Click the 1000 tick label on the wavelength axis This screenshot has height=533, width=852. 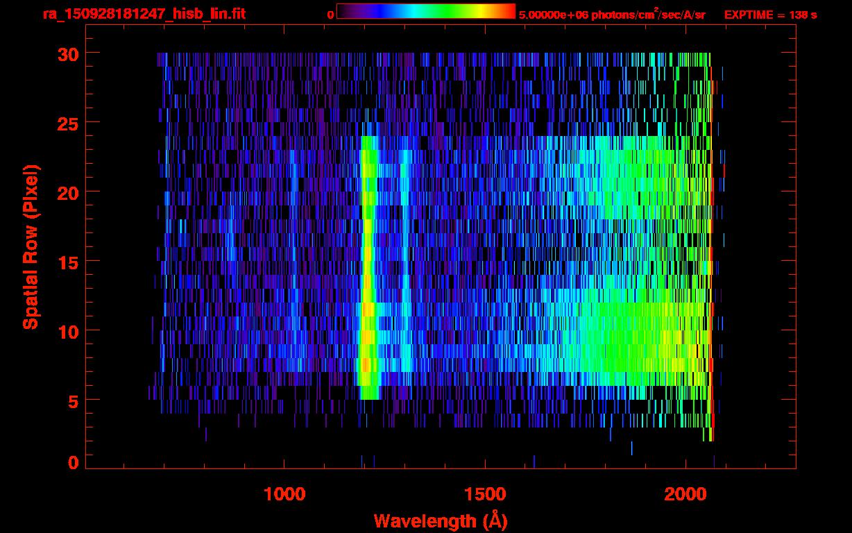tap(284, 494)
